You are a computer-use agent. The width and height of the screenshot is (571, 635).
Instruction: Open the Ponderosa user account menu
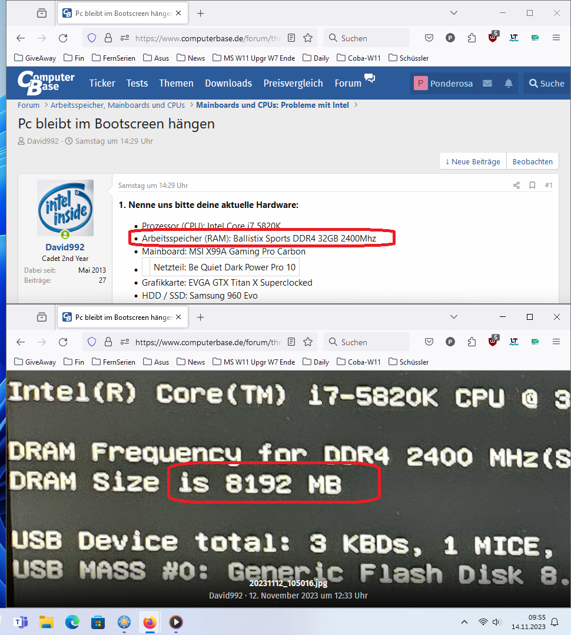[443, 84]
